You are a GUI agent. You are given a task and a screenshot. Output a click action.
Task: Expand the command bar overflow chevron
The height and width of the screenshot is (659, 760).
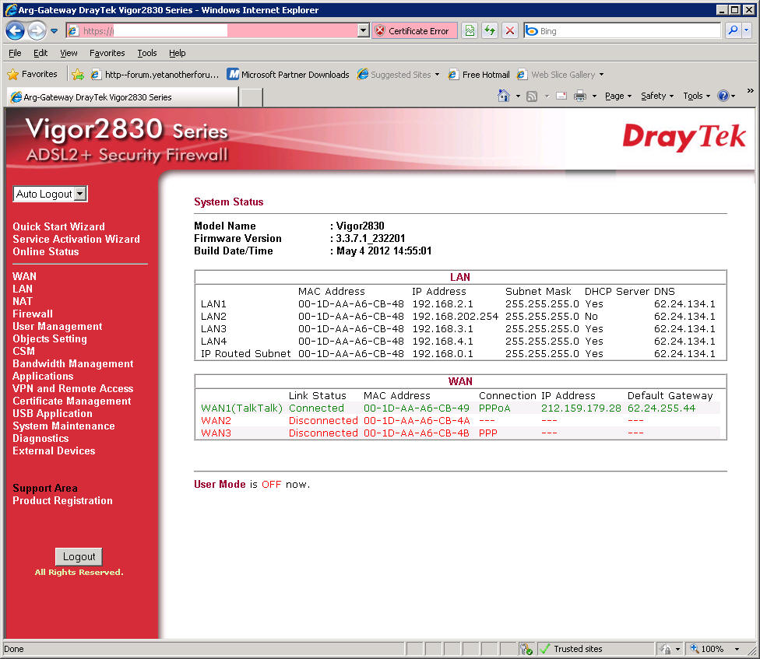click(751, 90)
